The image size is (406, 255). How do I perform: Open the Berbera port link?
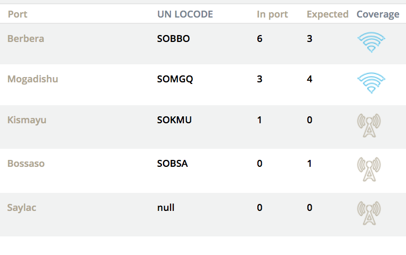pos(26,39)
